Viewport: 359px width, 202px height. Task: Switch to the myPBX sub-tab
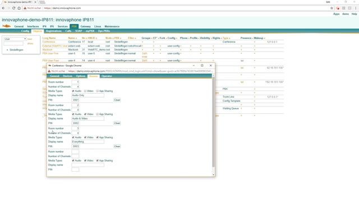click(x=90, y=31)
